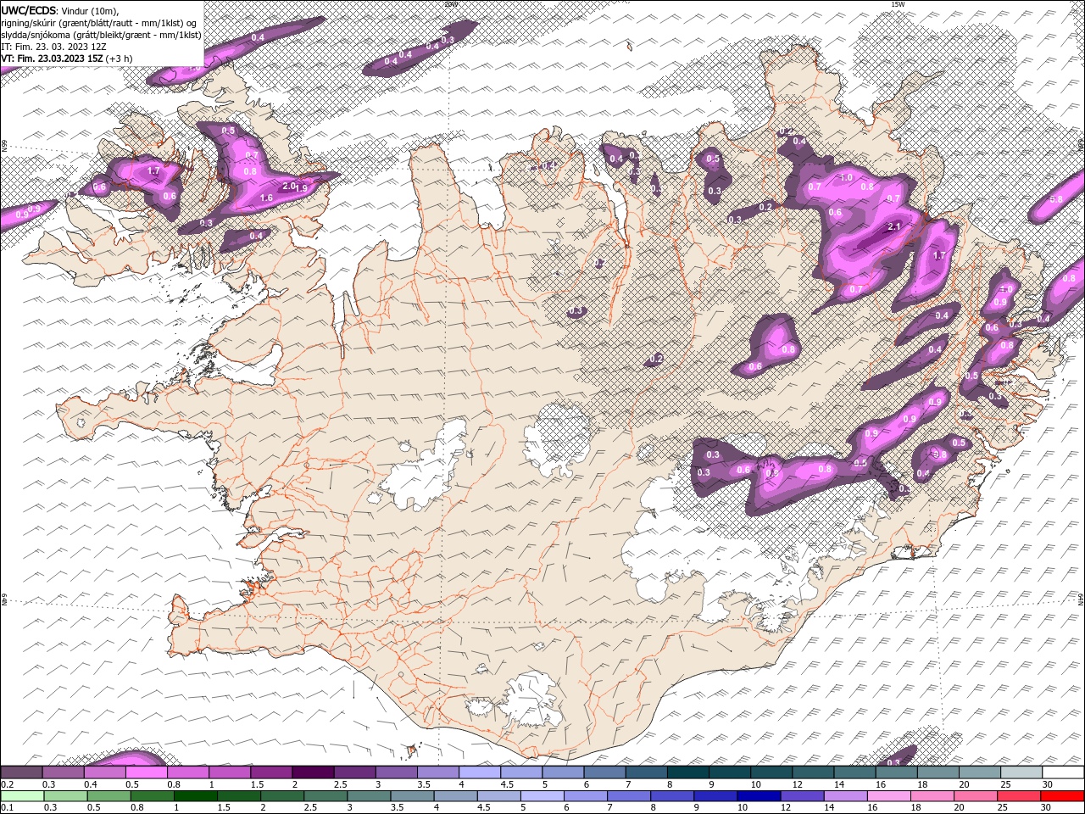Pick the rain legend swatch between 2.5 and 3
Screen dimensions: 1085x814
325,796
